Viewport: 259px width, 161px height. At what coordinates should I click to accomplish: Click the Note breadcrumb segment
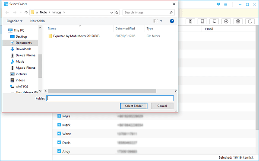click(x=43, y=12)
